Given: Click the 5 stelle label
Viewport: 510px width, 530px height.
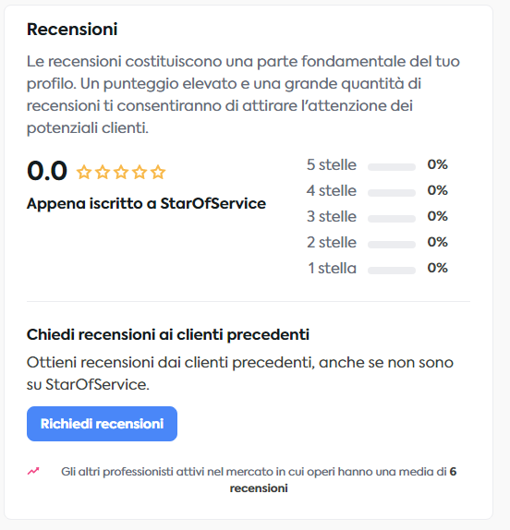Looking at the screenshot, I should [332, 165].
